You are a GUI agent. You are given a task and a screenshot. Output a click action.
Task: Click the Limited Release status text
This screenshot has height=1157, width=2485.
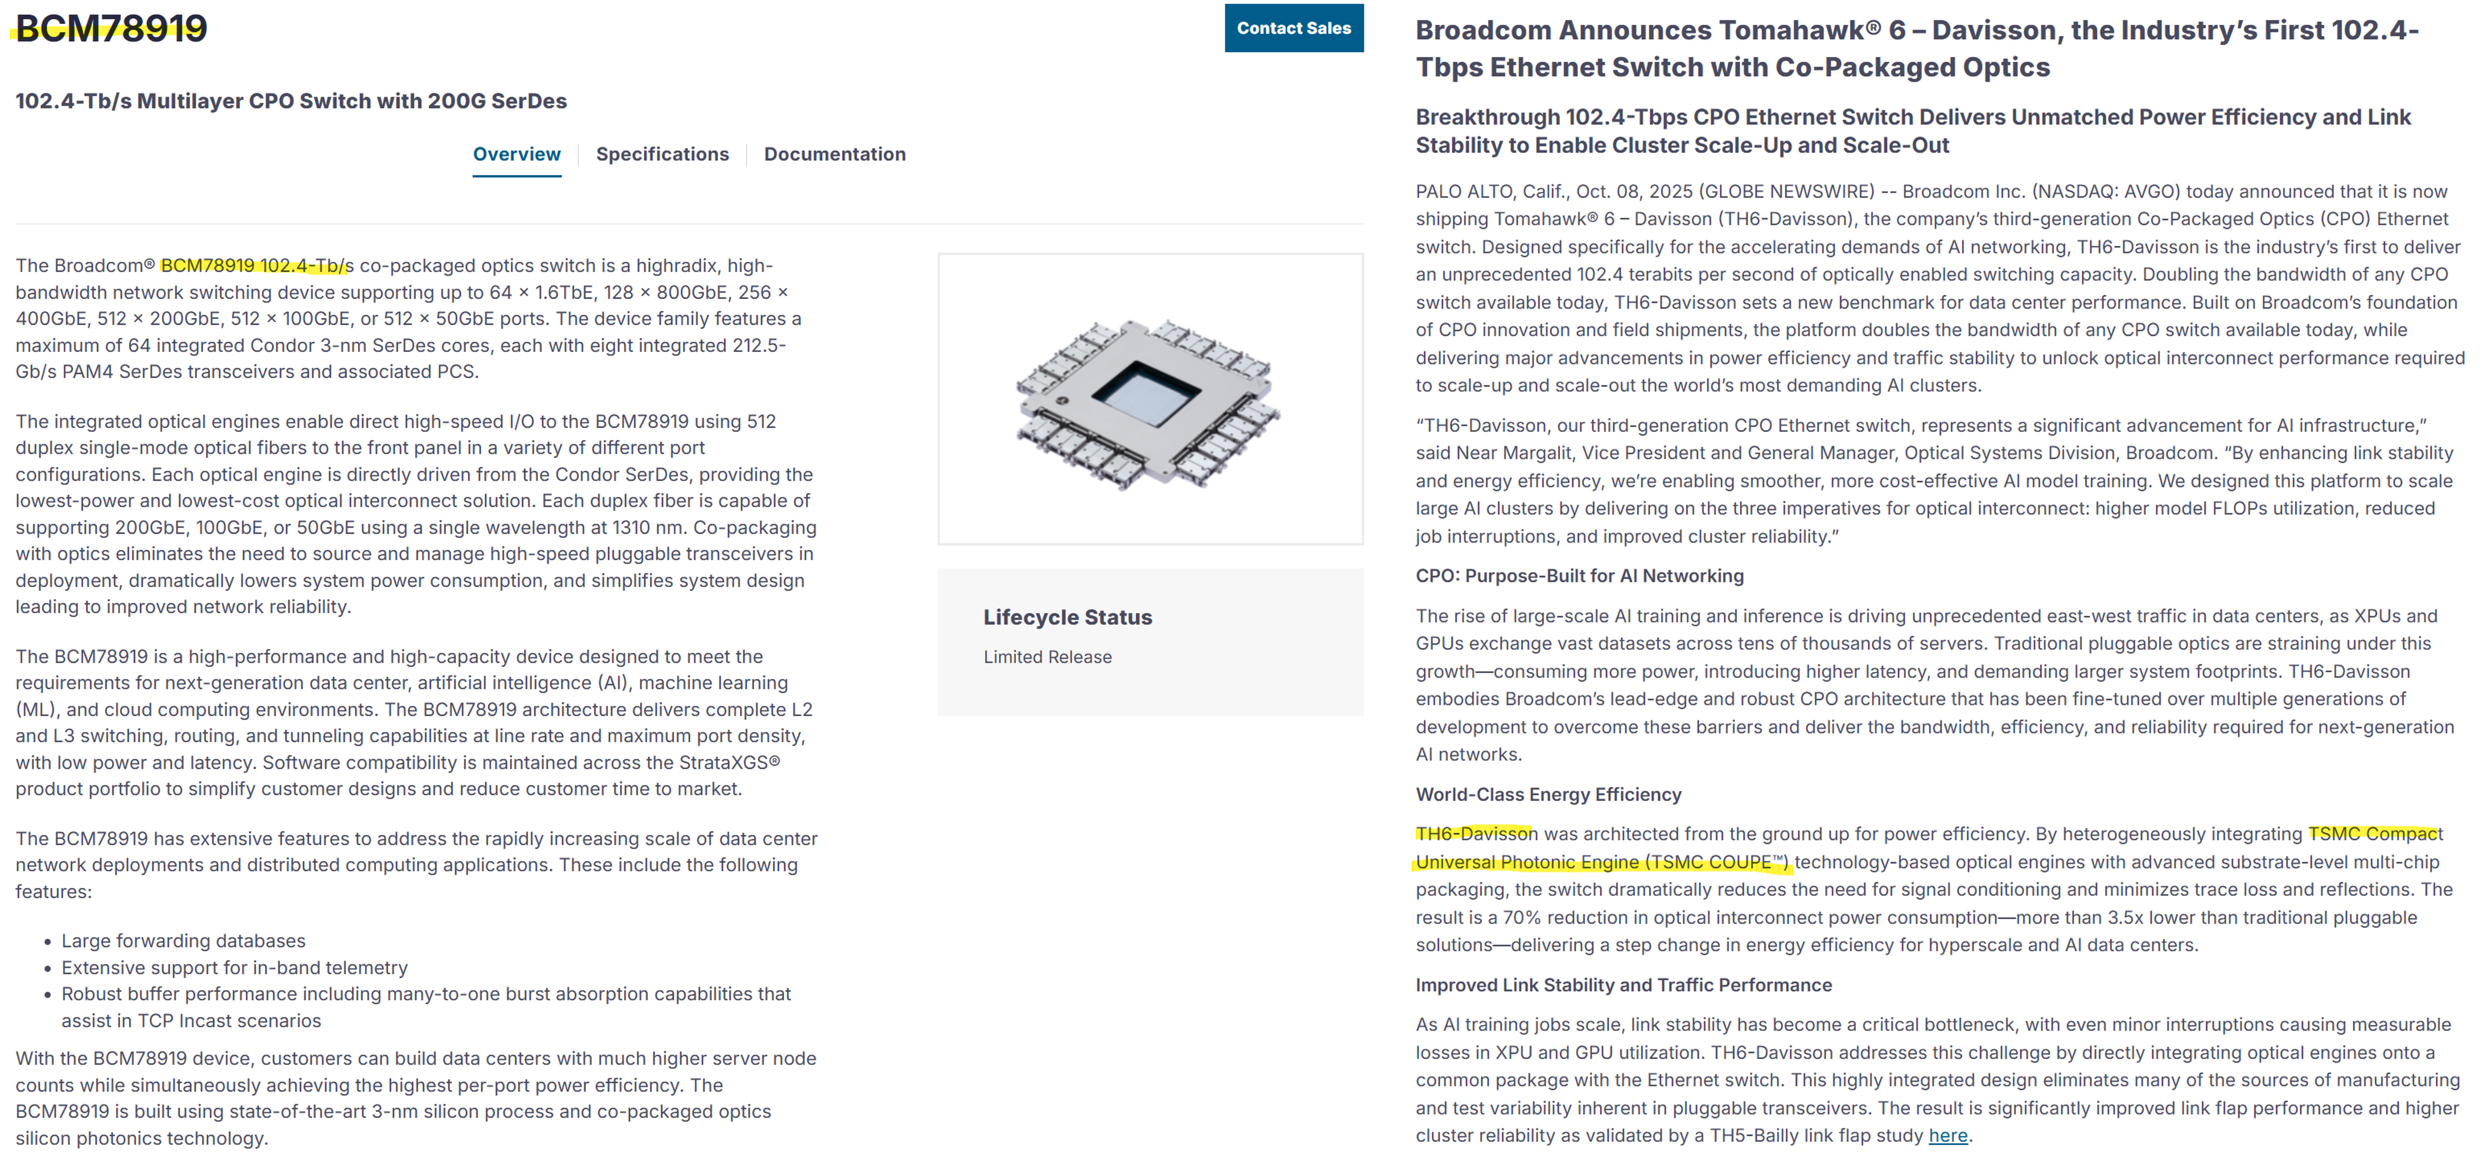pos(1047,657)
